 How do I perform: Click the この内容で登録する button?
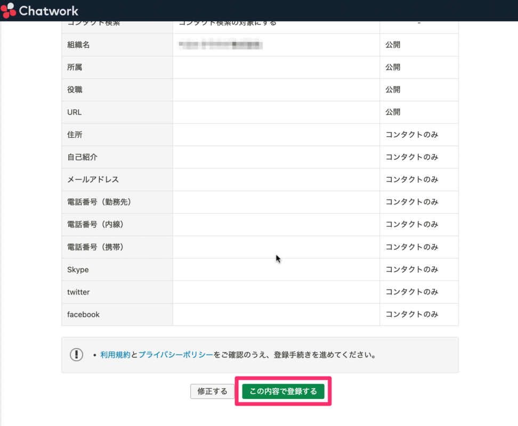[x=283, y=391]
